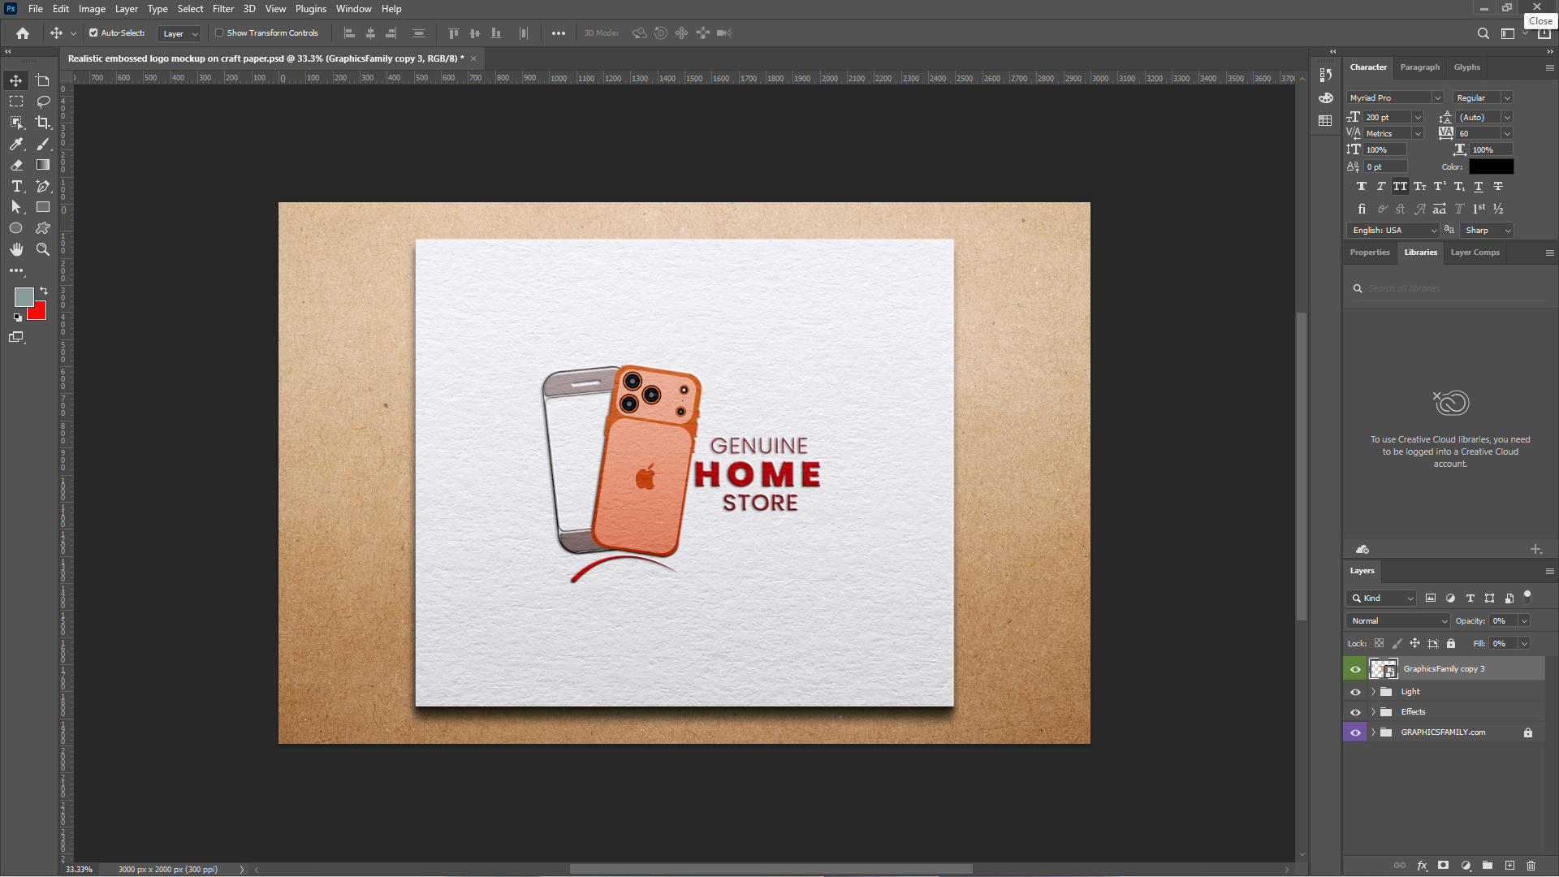1559x877 pixels.
Task: Open the Normal blend mode dropdown
Action: 1398,620
